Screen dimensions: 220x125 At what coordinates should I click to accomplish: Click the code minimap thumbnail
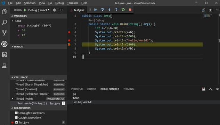(208, 16)
